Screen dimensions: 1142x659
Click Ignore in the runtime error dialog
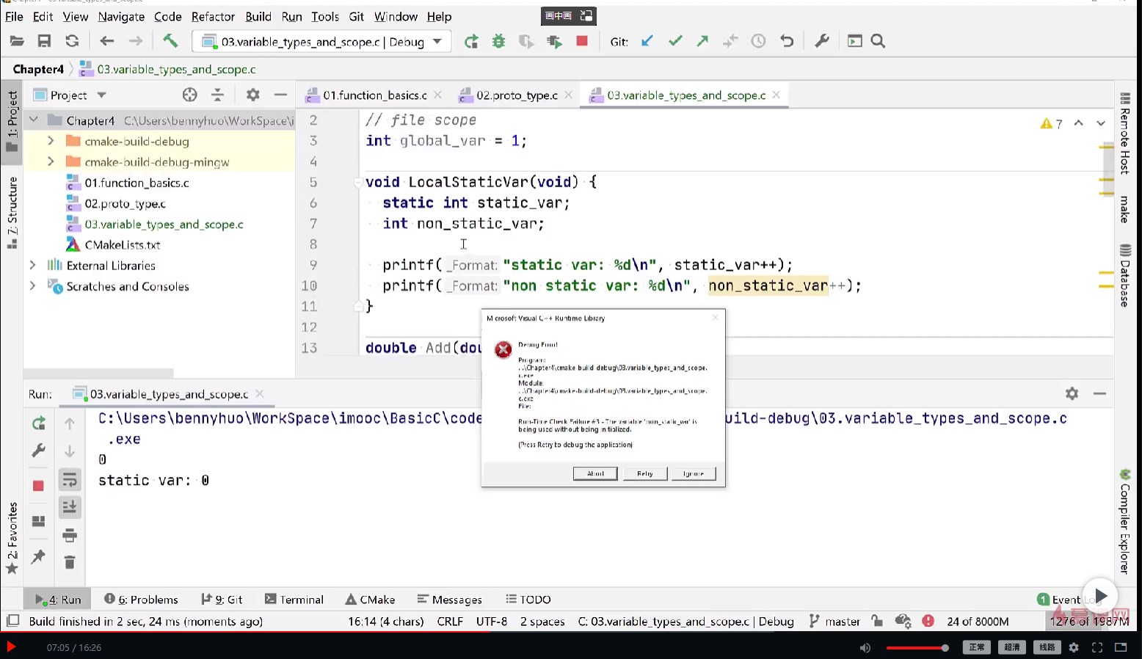(694, 473)
